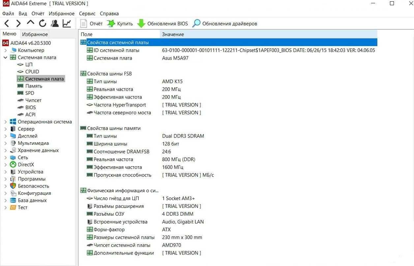Click the Устройства icon in tree
414x266 pixels.
[13, 172]
